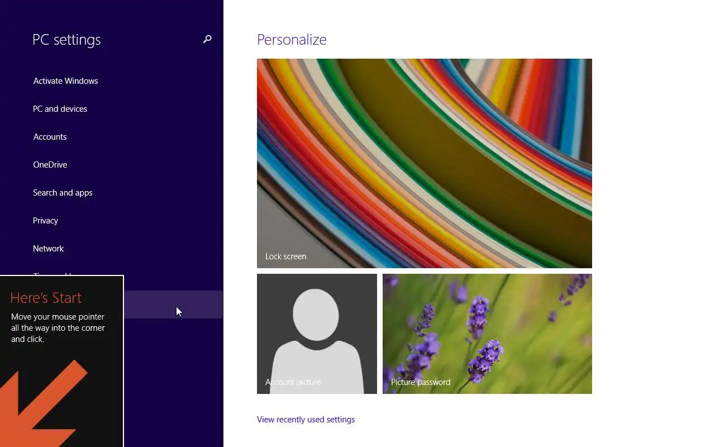
Task: Click the Personalize heading
Action: (x=292, y=40)
